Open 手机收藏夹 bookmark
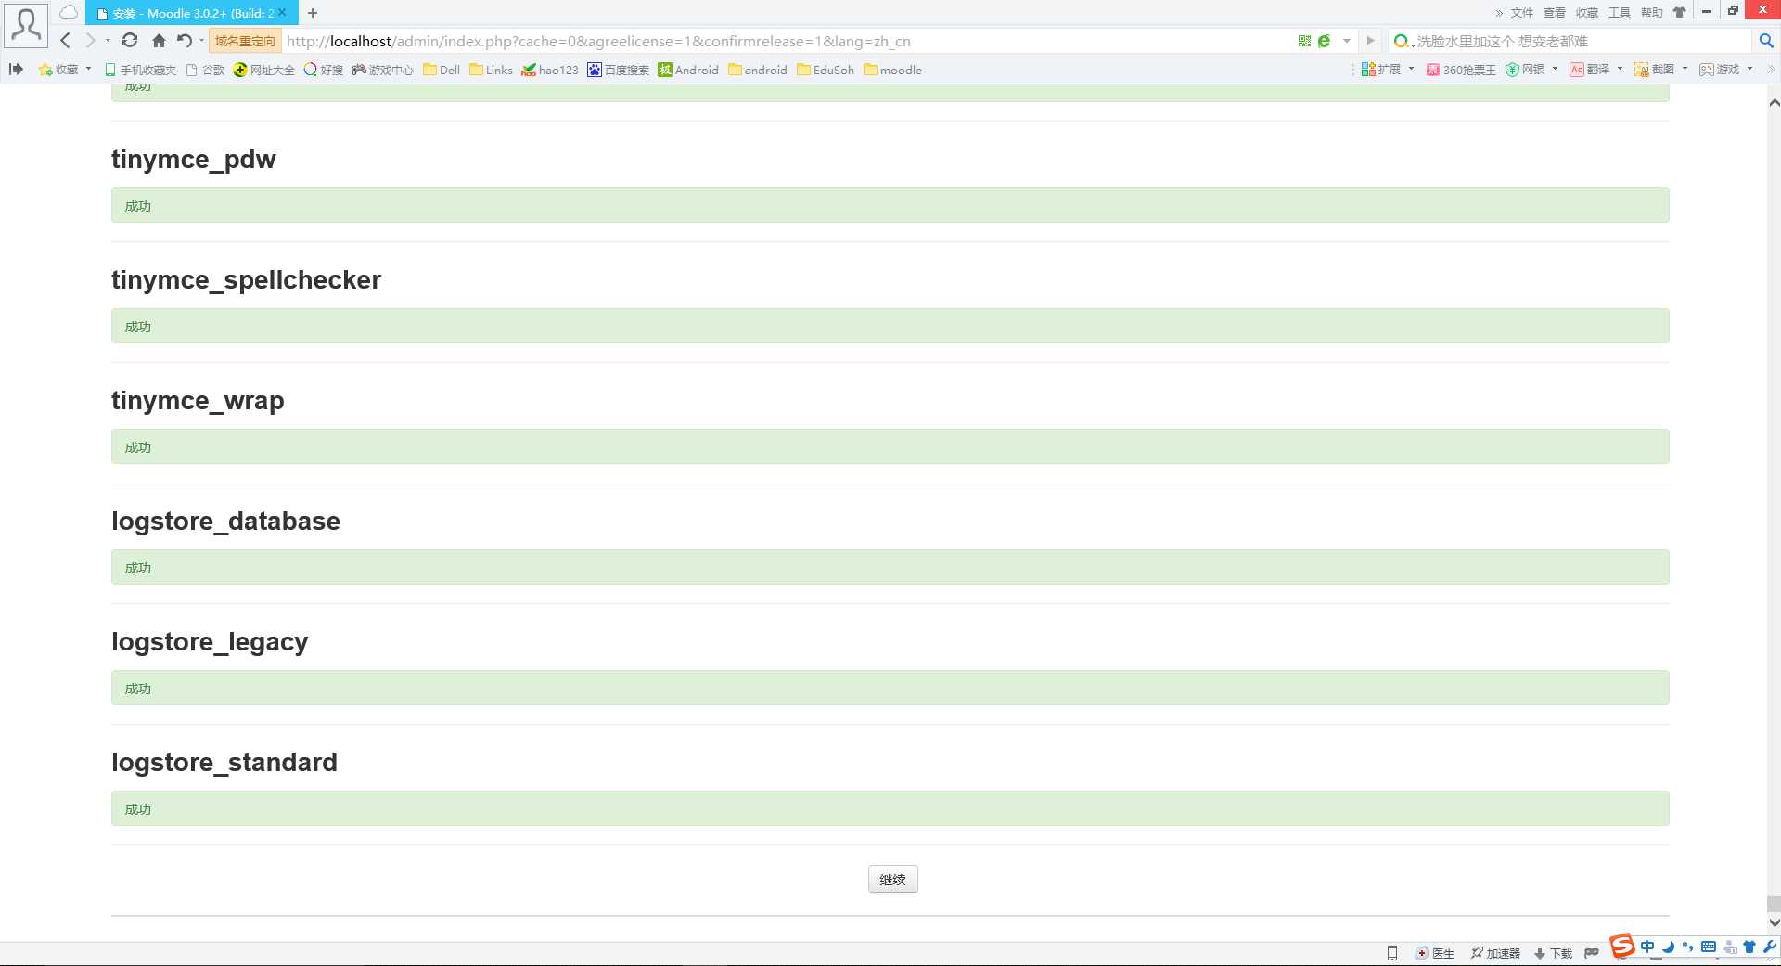The image size is (1781, 966). point(140,70)
